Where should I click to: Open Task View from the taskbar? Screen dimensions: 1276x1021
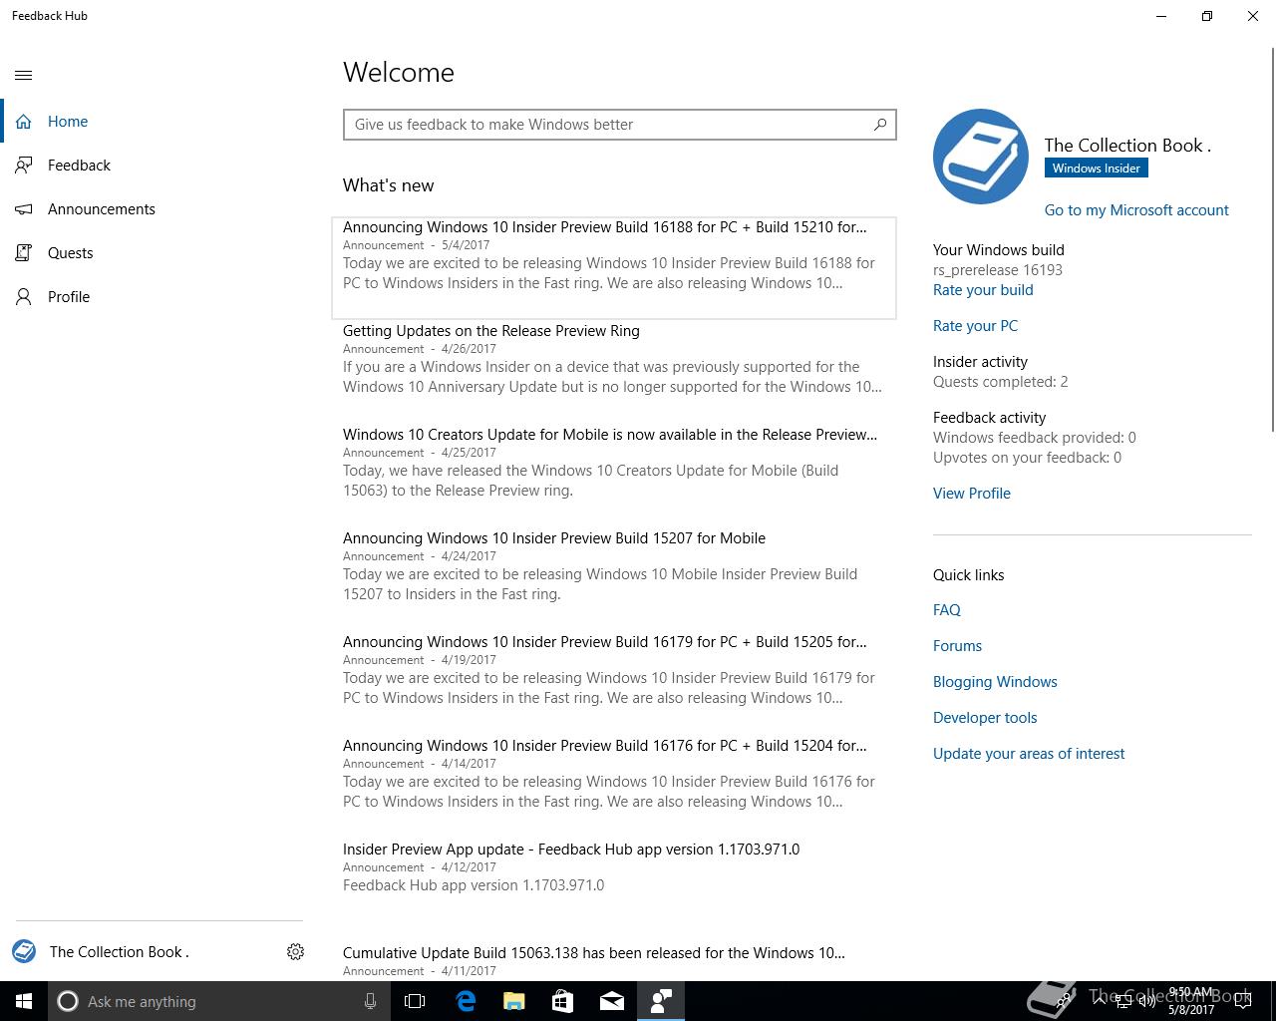click(x=415, y=1001)
